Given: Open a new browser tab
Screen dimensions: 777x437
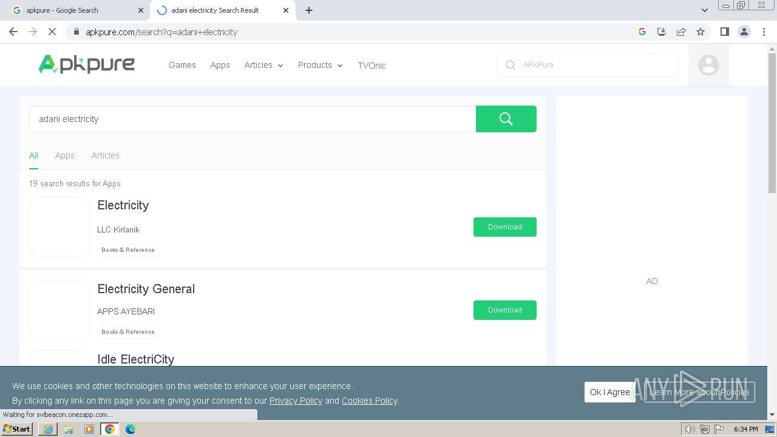Looking at the screenshot, I should point(309,10).
